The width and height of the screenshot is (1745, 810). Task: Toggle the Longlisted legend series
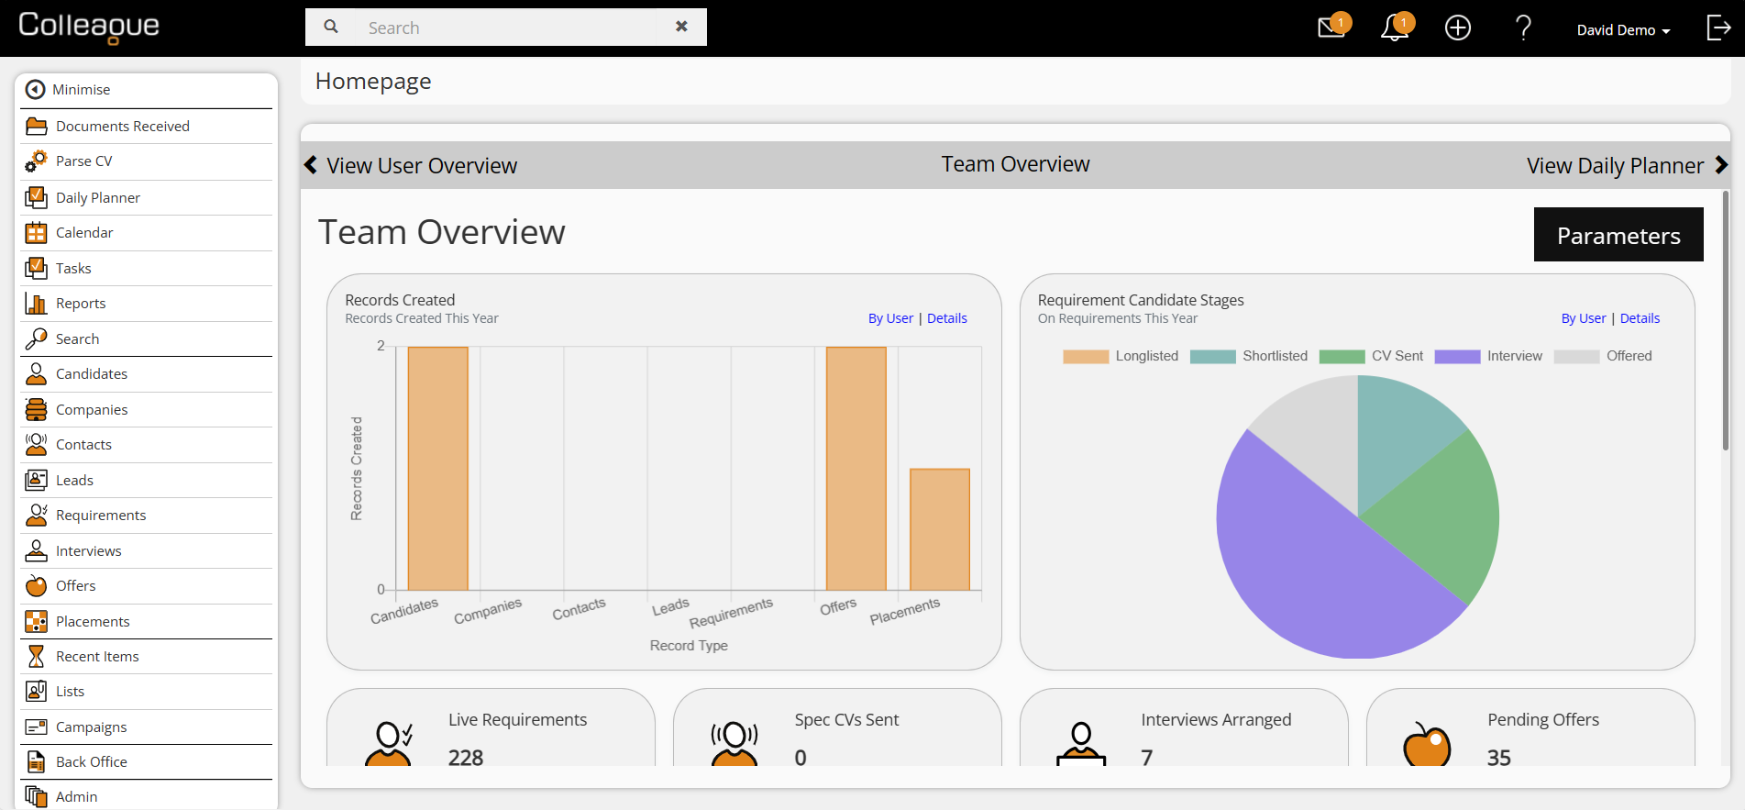pyautogui.click(x=1121, y=356)
